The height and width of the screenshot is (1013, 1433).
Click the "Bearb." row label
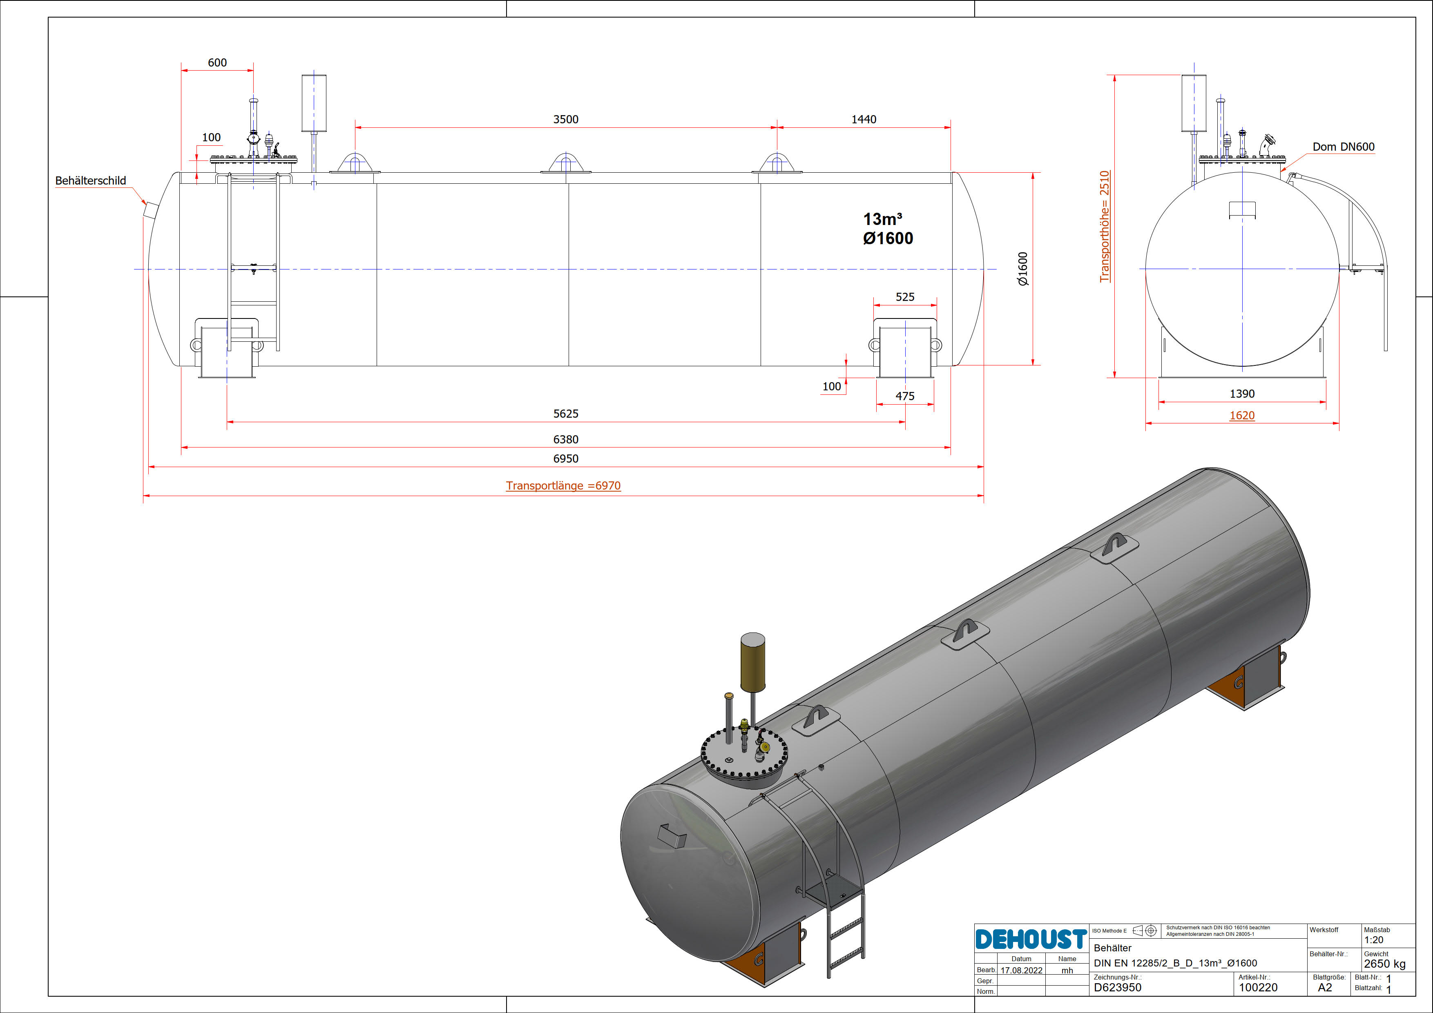[986, 970]
